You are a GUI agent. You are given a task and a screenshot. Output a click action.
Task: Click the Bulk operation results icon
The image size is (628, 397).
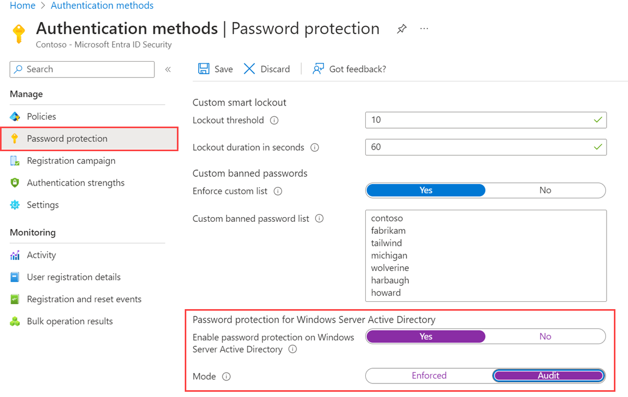[16, 321]
